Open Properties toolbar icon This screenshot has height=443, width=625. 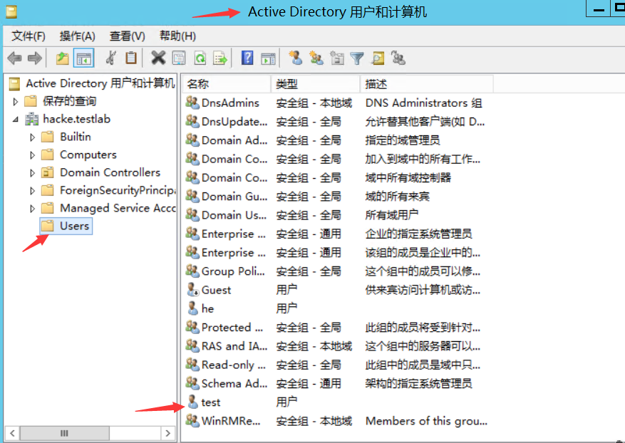[179, 58]
